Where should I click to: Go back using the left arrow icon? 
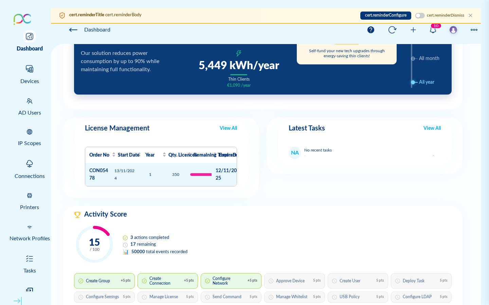[73, 30]
